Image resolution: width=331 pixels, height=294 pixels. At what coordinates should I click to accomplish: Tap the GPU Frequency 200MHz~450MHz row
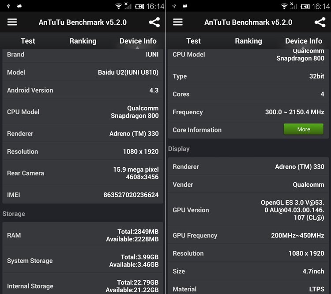(x=248, y=235)
